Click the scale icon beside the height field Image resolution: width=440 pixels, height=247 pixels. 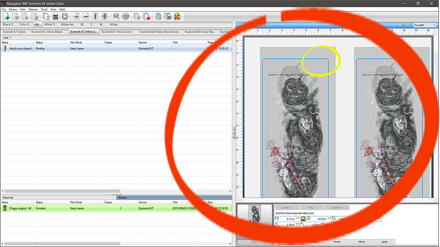(334, 218)
